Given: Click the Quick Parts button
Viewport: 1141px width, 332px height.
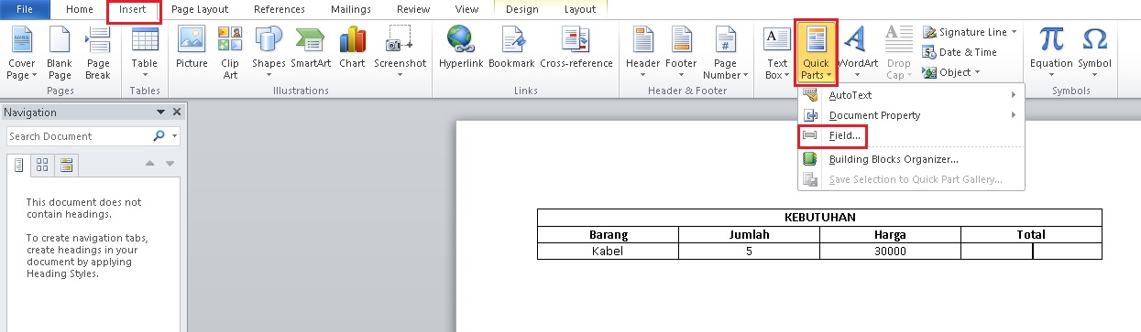Looking at the screenshot, I should [x=816, y=53].
